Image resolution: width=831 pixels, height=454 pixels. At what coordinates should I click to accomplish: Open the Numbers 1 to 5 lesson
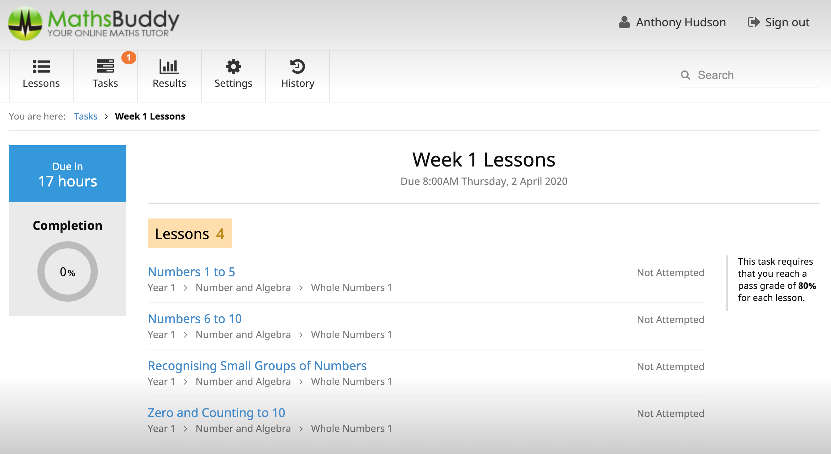(191, 272)
